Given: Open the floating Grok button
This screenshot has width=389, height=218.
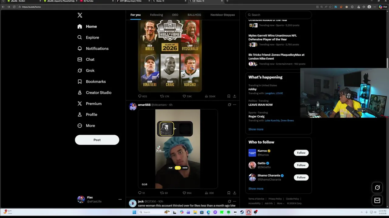Looking at the screenshot, I should pyautogui.click(x=377, y=188).
